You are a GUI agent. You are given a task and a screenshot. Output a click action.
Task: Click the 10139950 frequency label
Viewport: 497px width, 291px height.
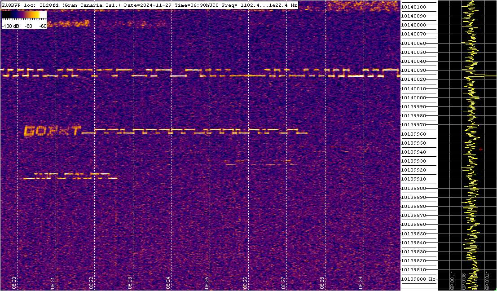point(413,143)
